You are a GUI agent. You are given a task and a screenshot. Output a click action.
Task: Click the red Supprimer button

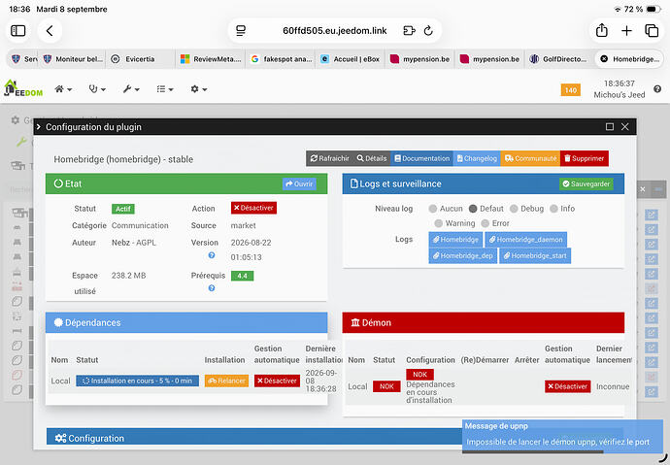pos(585,158)
